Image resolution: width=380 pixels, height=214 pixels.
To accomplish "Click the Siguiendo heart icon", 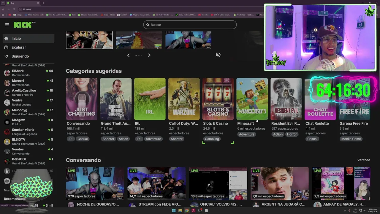I will point(6,56).
